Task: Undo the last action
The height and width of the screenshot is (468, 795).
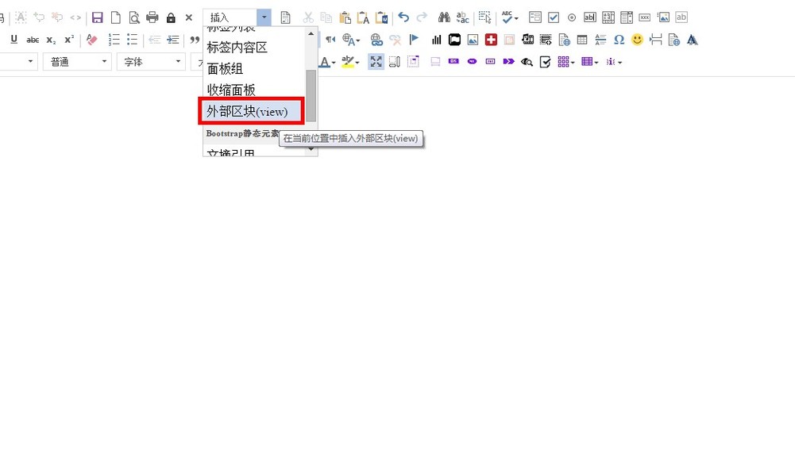Action: click(x=403, y=17)
